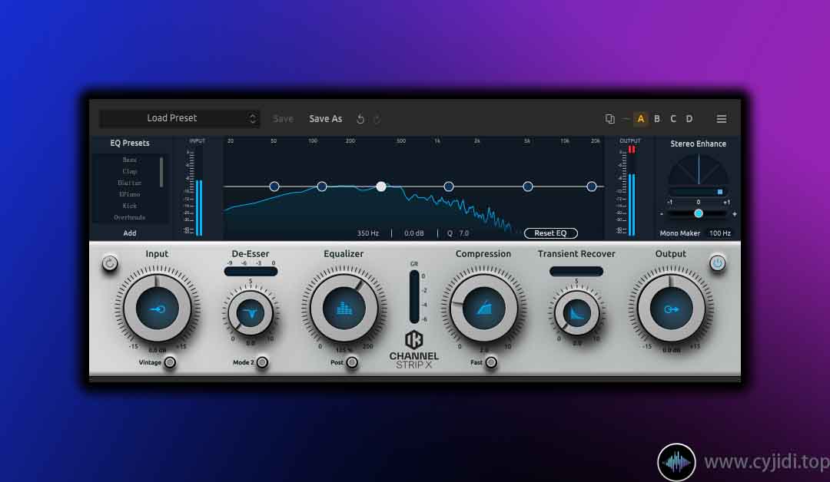Click the redo arrow icon

377,119
